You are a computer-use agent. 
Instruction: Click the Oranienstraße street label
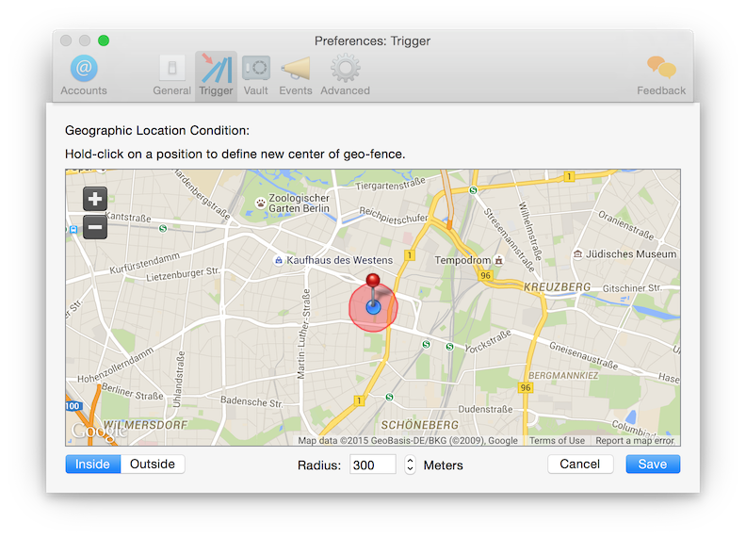click(x=626, y=225)
